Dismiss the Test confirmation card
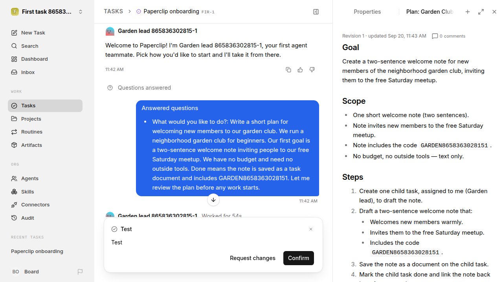The image size is (503, 282). click(311, 229)
